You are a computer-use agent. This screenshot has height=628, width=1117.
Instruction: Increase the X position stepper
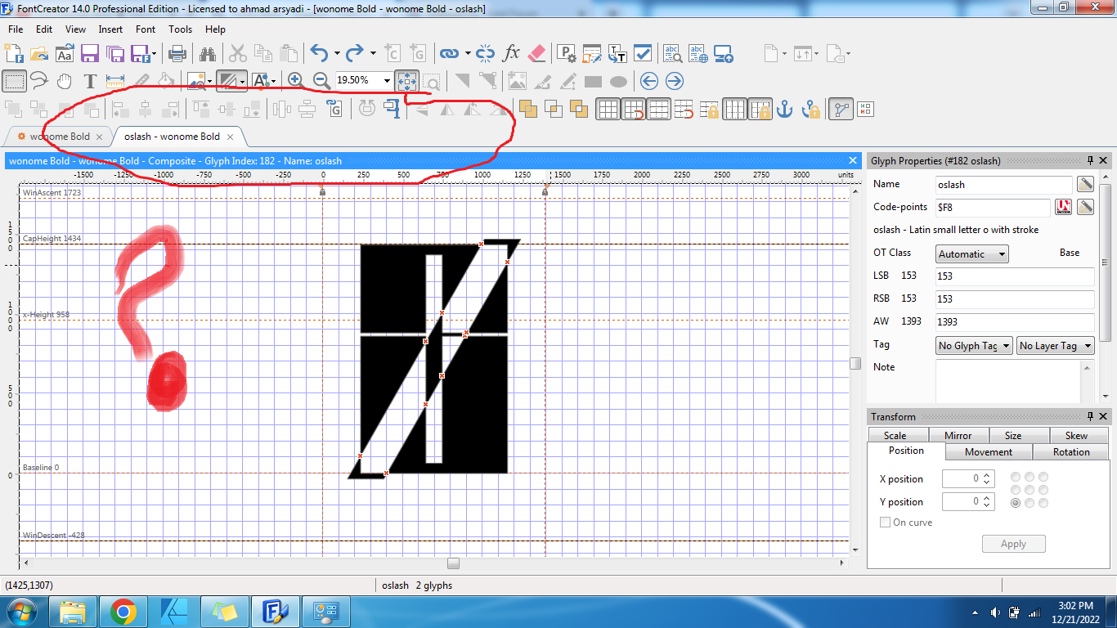pos(988,475)
